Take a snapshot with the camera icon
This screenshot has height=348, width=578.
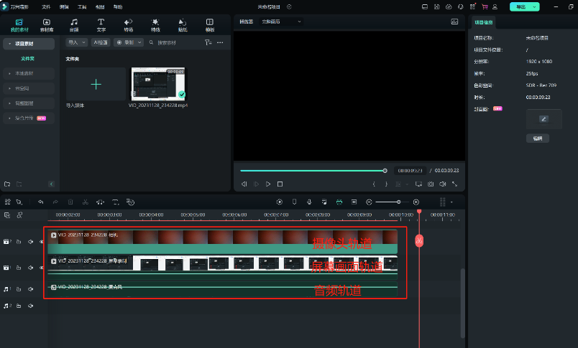pos(431,184)
